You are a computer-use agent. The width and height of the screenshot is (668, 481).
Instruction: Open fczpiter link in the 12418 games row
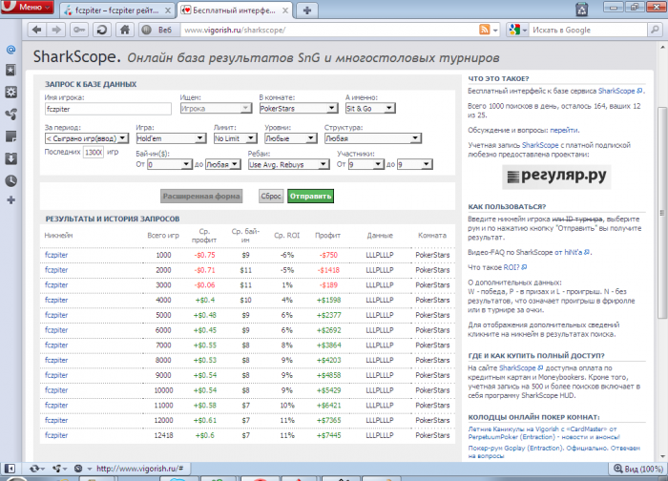56,435
